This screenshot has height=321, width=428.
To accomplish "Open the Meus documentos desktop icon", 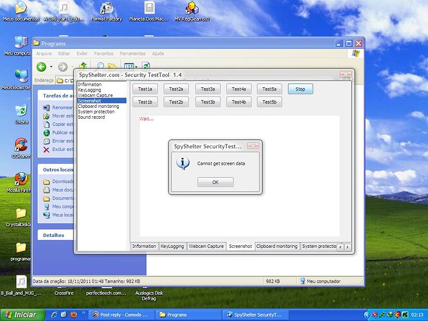I will (21, 12).
